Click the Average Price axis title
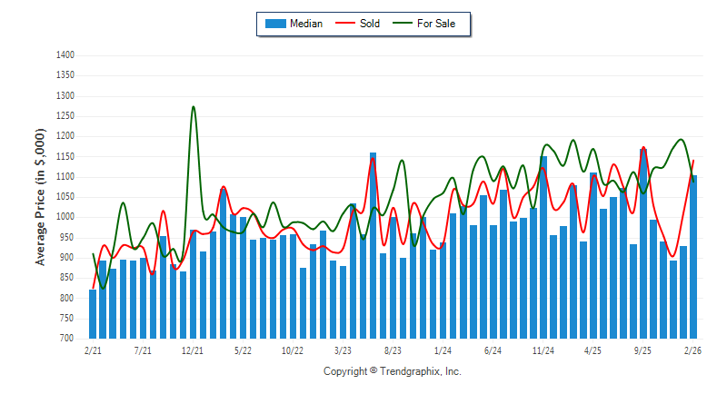 click(x=40, y=196)
